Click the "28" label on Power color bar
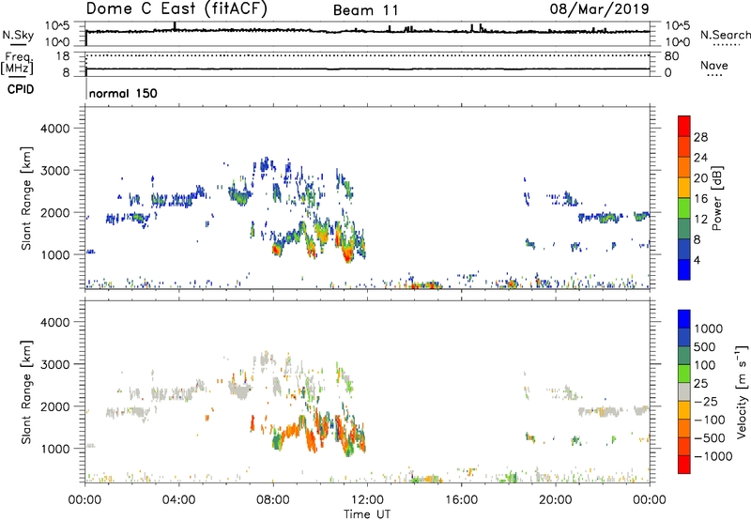 tap(700, 137)
